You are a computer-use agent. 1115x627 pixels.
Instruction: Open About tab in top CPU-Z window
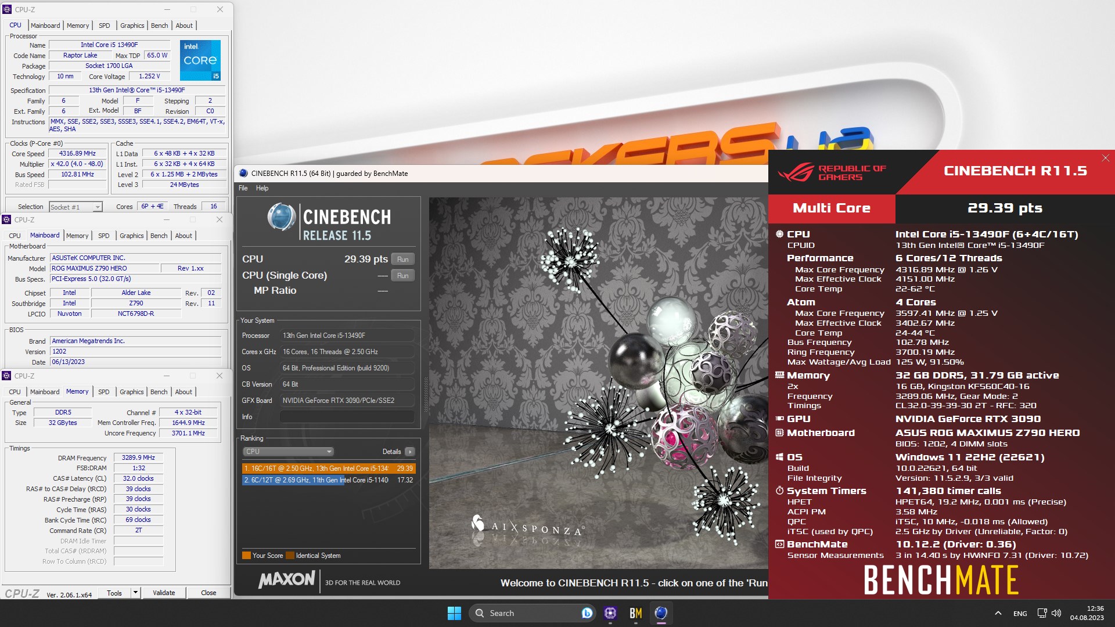(184, 26)
